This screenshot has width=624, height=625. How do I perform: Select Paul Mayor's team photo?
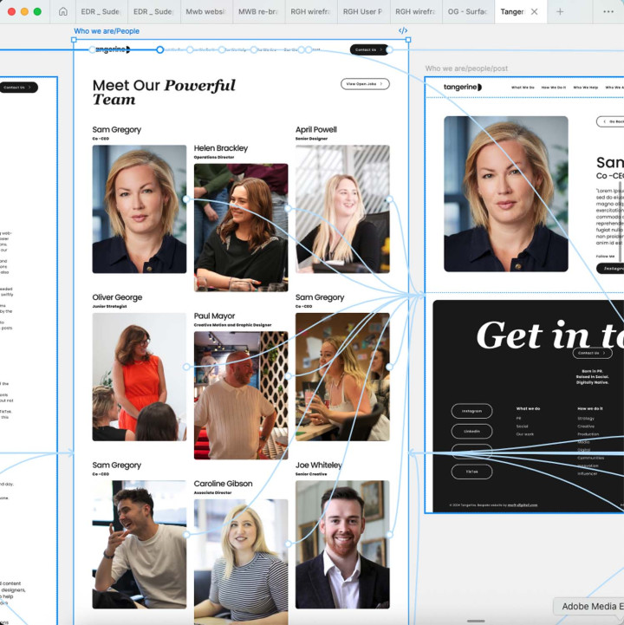(x=240, y=394)
